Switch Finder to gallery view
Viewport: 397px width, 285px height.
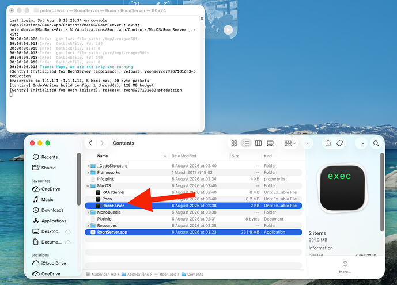[x=270, y=143]
